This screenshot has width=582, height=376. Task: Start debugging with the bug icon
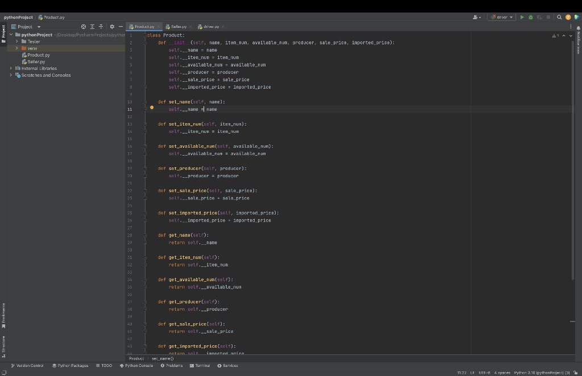pos(530,17)
